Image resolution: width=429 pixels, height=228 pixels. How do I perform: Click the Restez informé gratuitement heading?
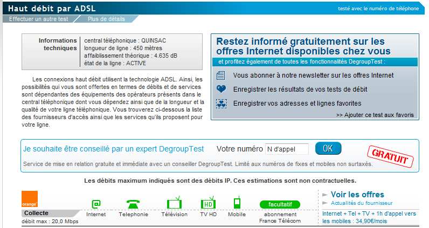coord(303,46)
